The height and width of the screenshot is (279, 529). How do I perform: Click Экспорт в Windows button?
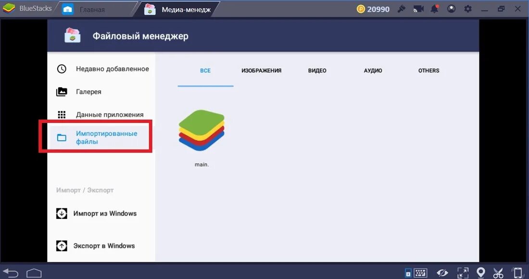pyautogui.click(x=96, y=246)
